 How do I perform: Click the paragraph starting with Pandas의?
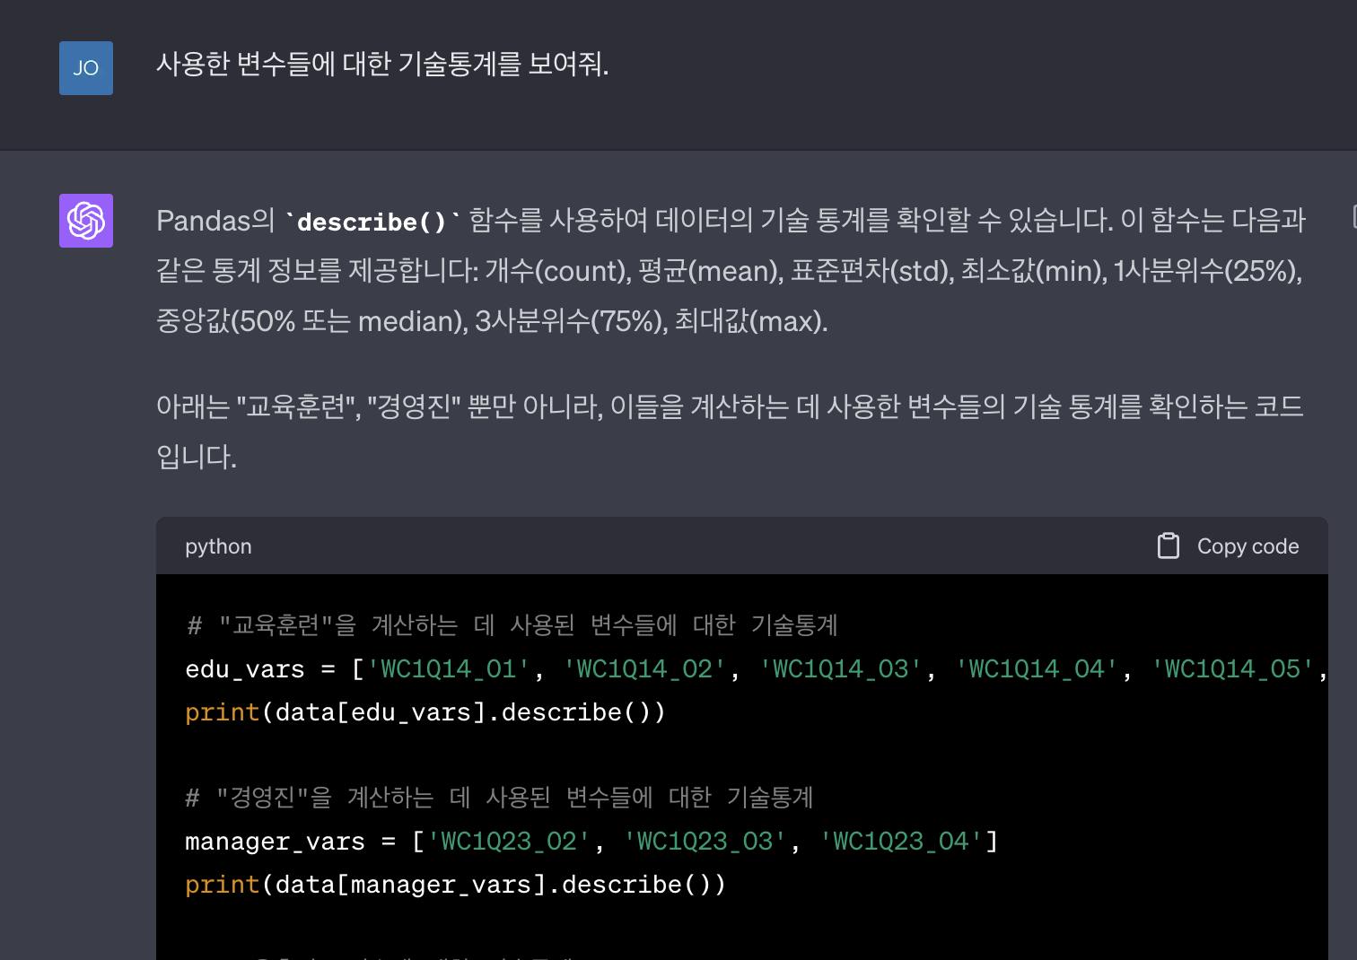pos(729,270)
